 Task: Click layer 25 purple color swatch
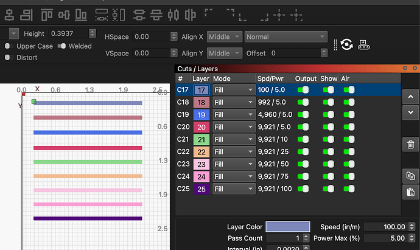(x=201, y=189)
